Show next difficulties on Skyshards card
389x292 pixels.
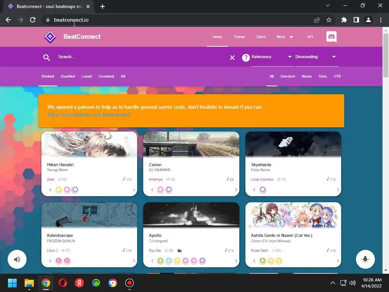[338, 190]
